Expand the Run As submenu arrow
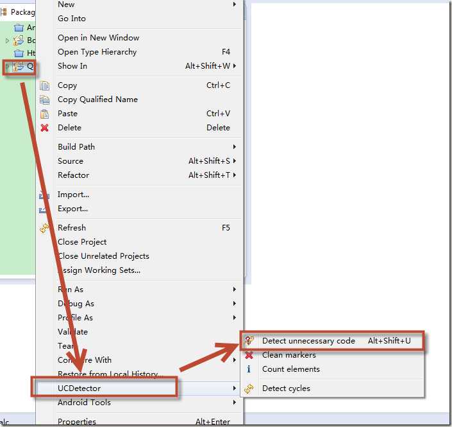452x427 pixels. (235, 290)
